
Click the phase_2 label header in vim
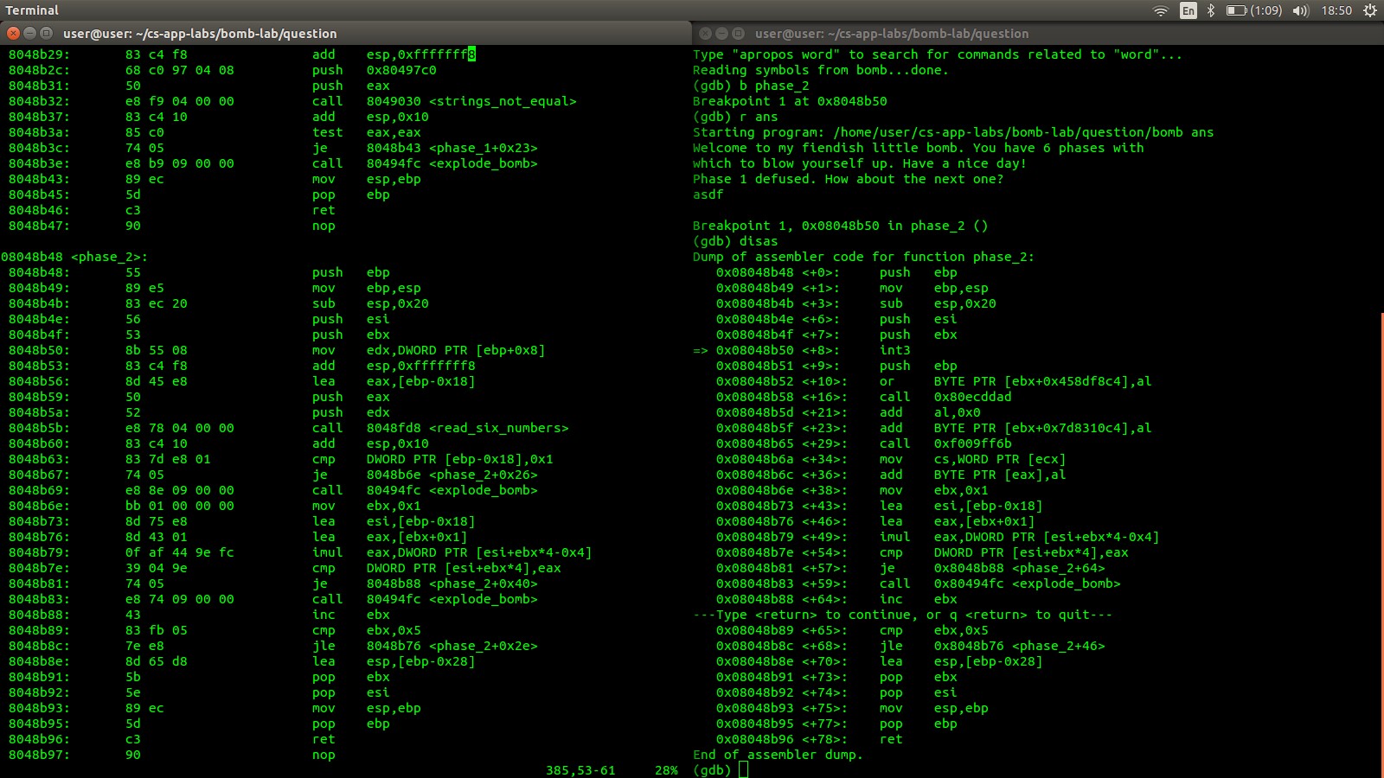tap(74, 257)
